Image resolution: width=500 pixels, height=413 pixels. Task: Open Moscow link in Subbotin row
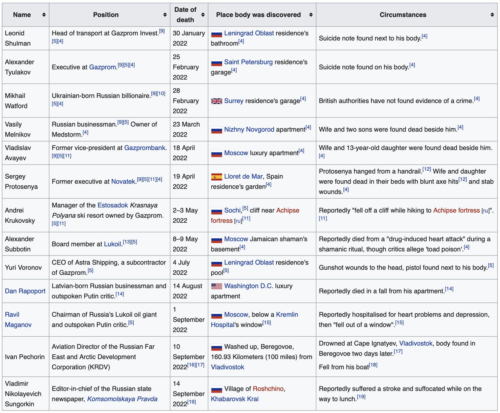(x=236, y=239)
